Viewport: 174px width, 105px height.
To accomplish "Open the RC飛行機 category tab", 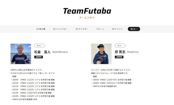I will click(41, 29).
